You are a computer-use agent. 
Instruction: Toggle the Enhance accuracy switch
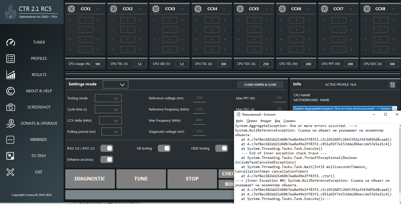(107, 159)
